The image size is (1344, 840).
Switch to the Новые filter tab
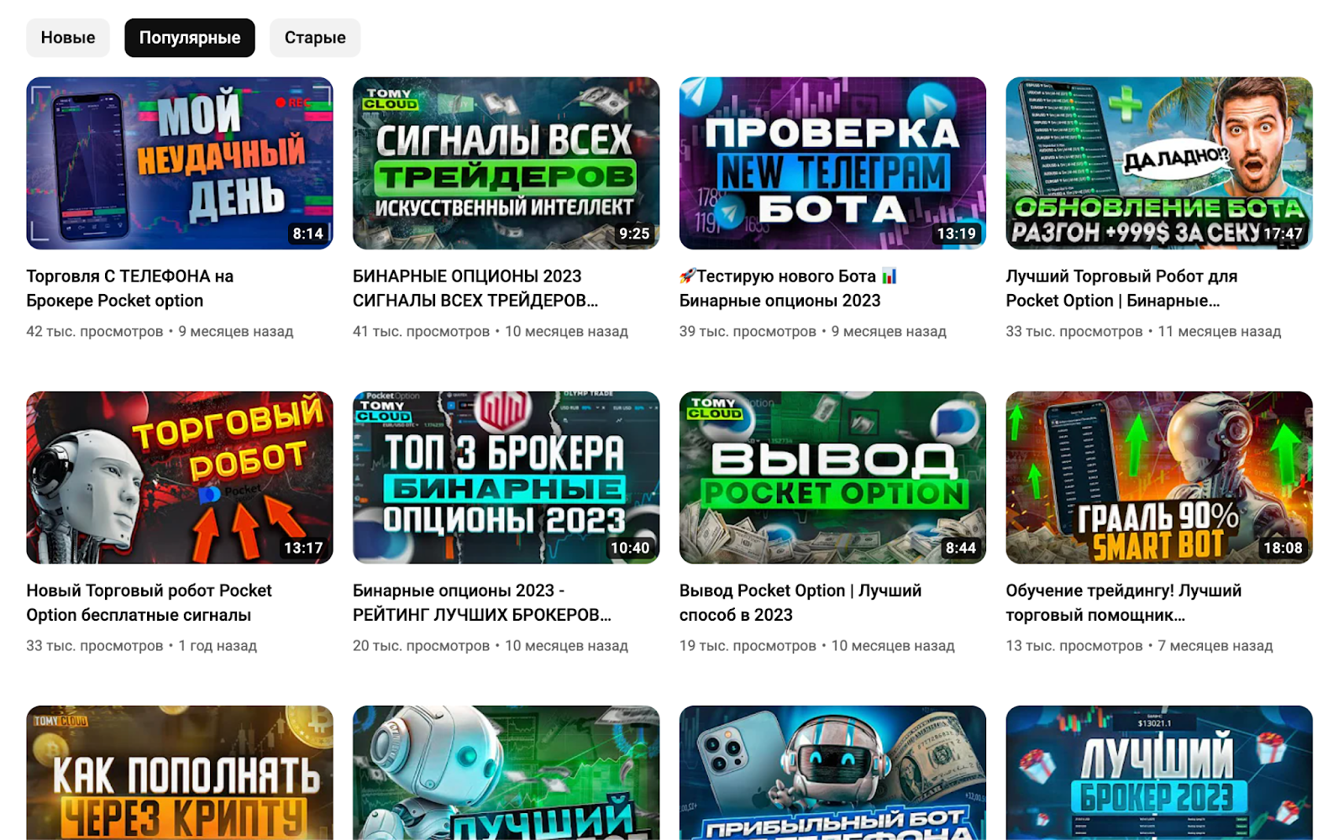68,38
